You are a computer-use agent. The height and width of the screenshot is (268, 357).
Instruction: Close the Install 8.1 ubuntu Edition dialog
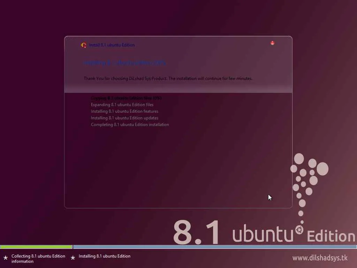coord(272,43)
